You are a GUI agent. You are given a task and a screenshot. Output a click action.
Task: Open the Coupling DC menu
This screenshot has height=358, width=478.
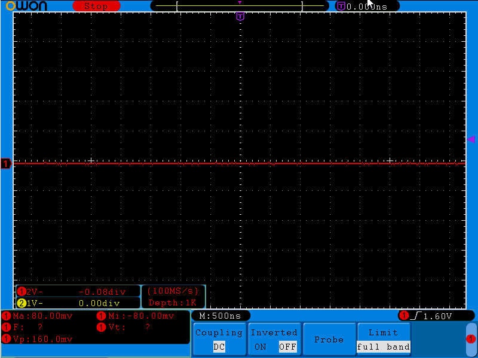click(x=219, y=340)
